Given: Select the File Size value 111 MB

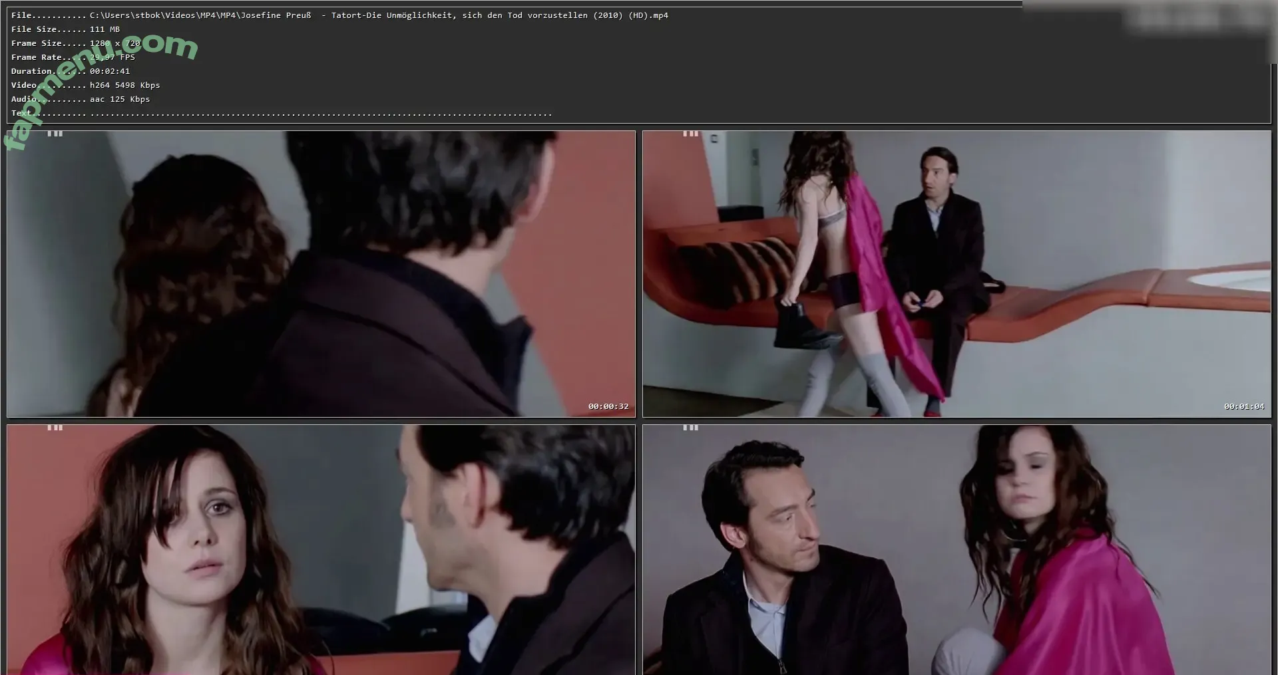Looking at the screenshot, I should pyautogui.click(x=105, y=29).
